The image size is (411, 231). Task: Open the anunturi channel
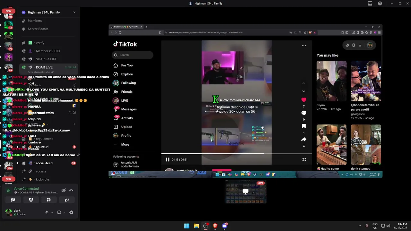48,147
